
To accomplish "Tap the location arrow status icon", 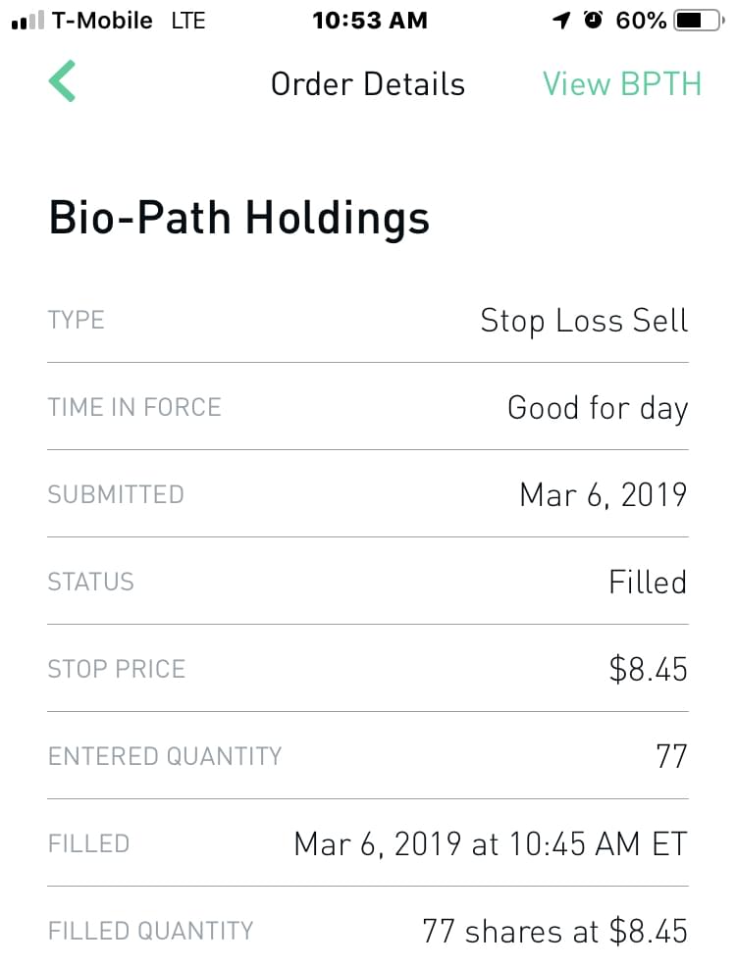I will coord(561,21).
